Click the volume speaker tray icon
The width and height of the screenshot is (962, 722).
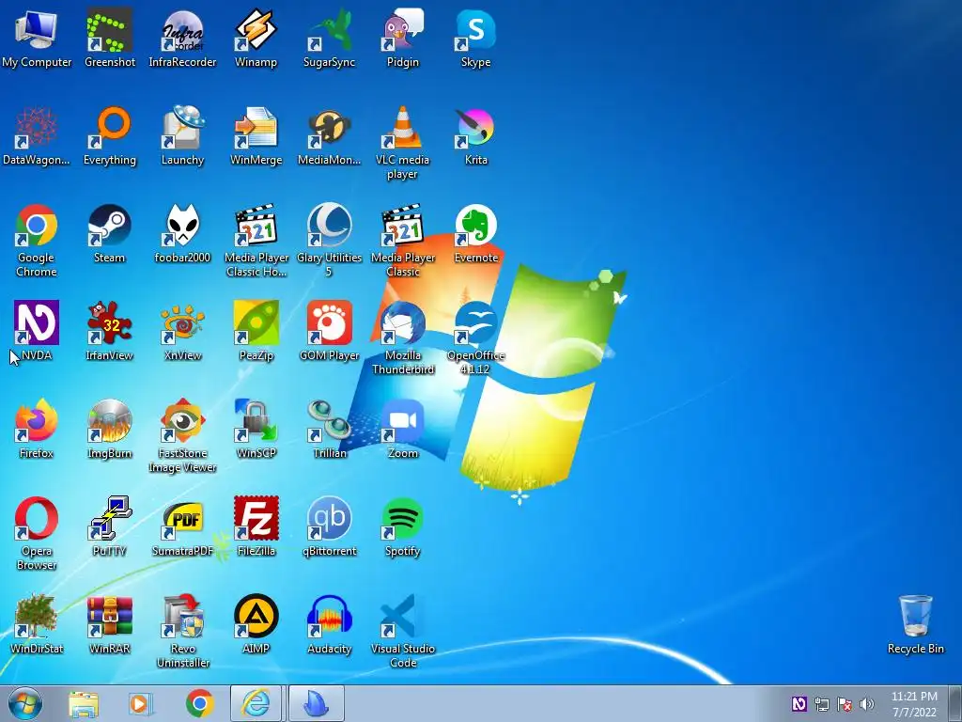pos(867,704)
